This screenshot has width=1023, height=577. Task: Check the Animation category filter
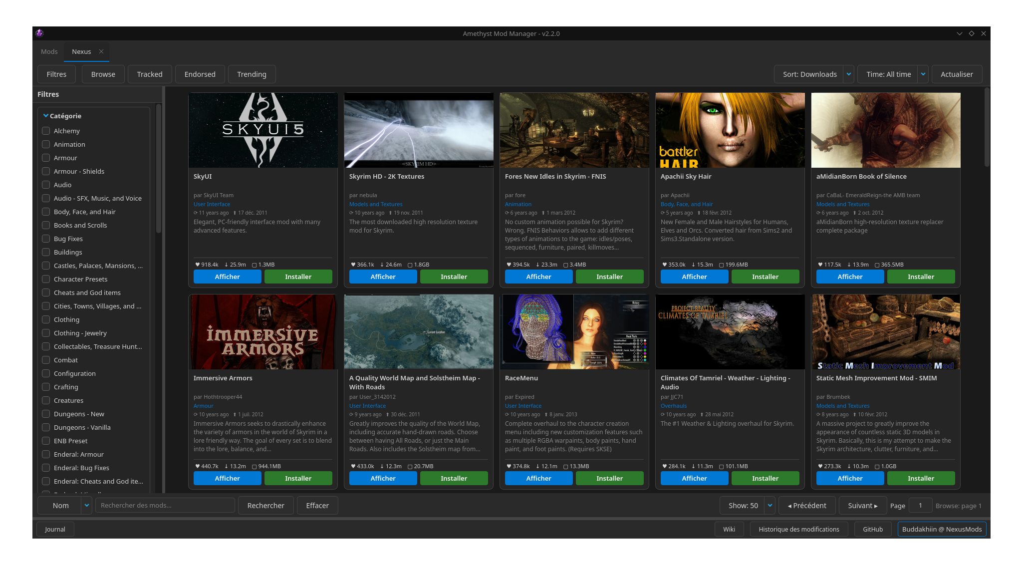coord(46,144)
